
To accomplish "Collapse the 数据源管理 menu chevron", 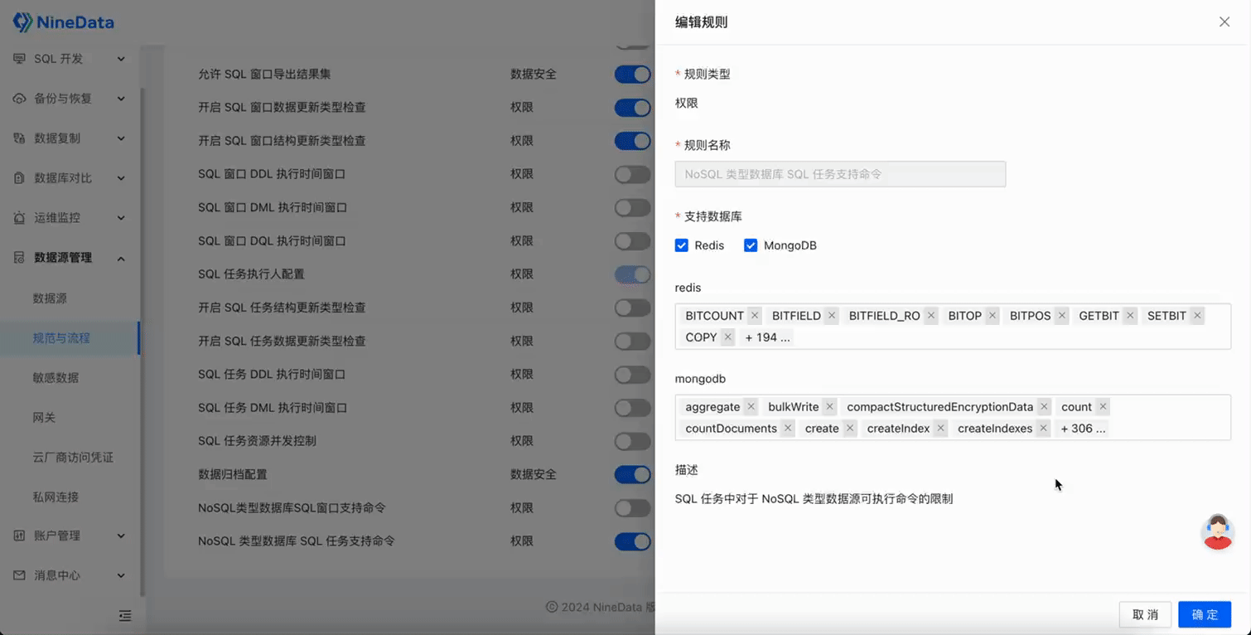I will point(121,258).
